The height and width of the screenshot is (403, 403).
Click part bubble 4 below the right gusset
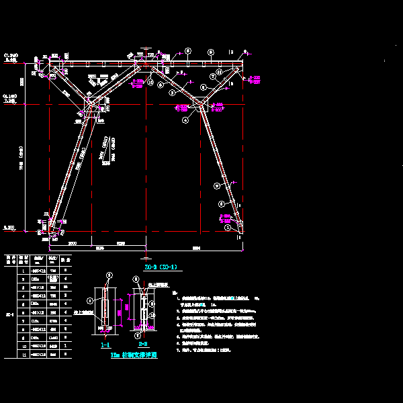point(185,120)
